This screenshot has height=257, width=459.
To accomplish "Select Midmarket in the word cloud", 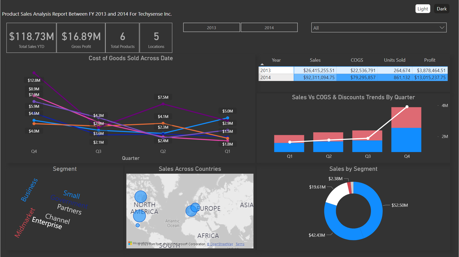I will click(x=24, y=223).
